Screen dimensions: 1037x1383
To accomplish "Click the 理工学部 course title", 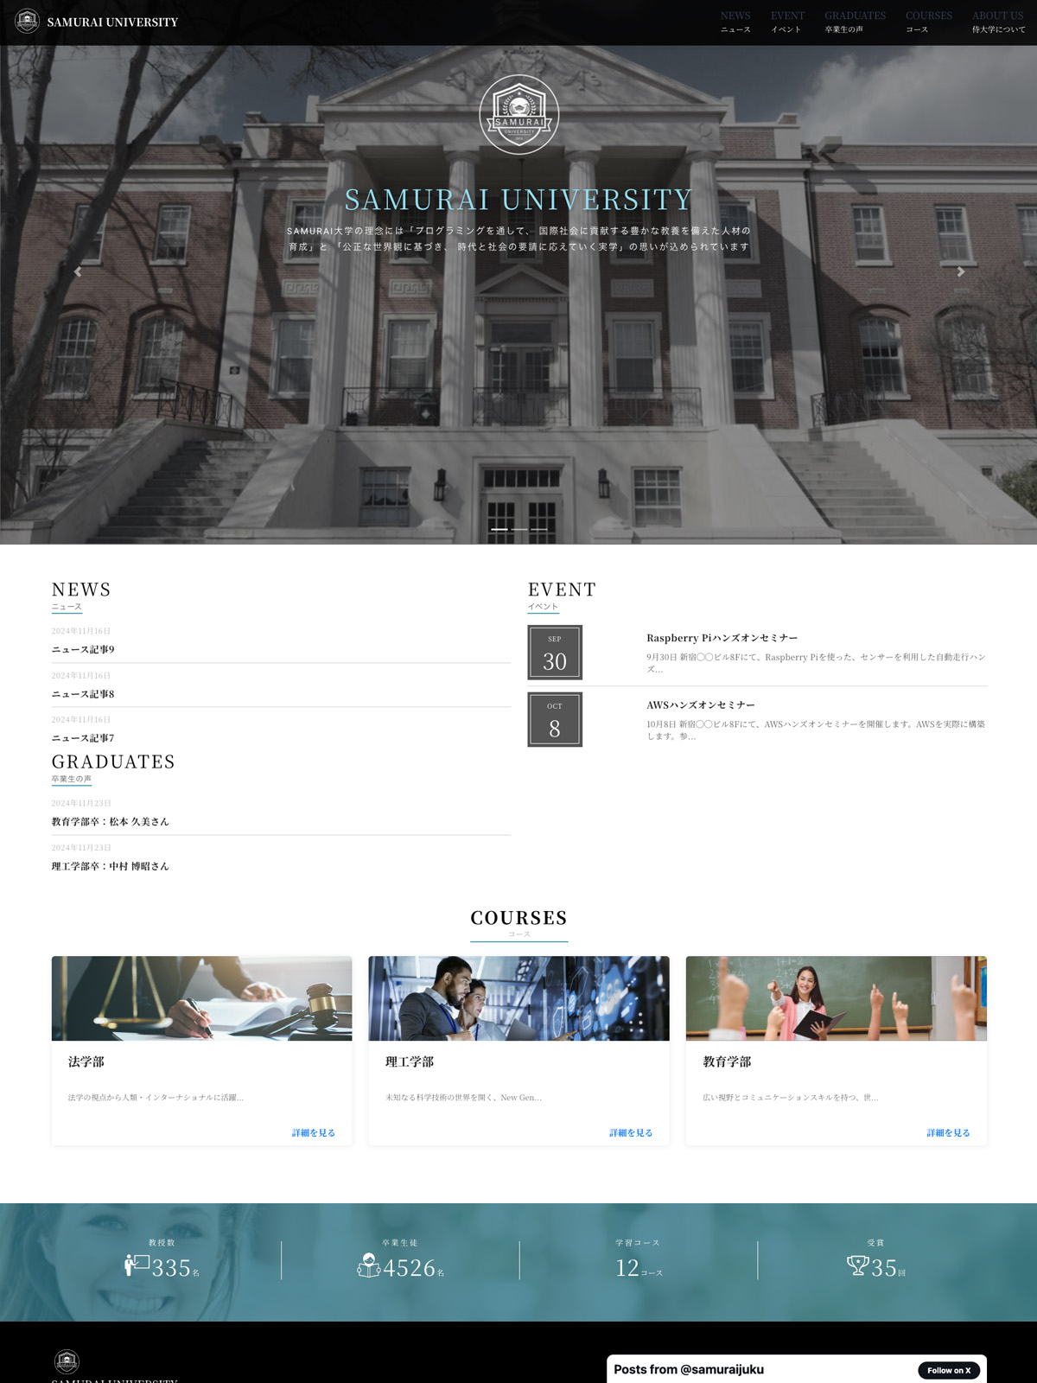I will coord(410,1061).
